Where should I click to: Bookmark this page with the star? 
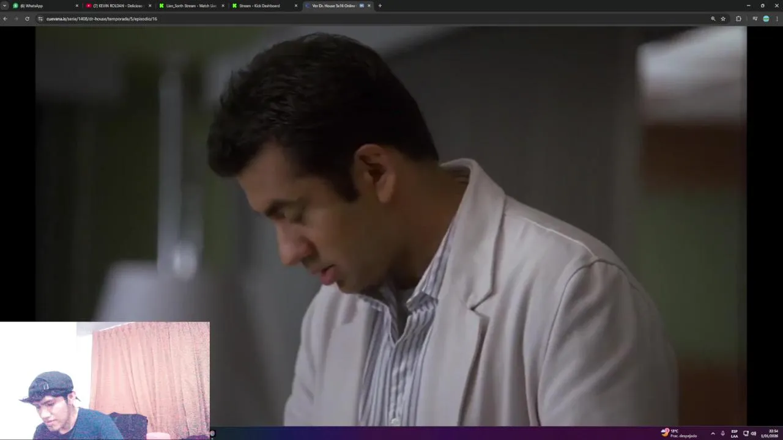coord(723,19)
